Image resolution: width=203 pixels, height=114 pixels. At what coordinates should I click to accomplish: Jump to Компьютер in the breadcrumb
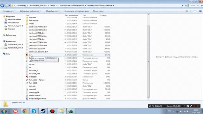(21, 6)
